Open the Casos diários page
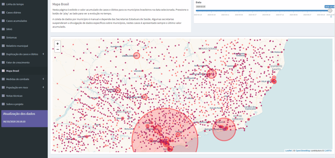 (x=15, y=12)
